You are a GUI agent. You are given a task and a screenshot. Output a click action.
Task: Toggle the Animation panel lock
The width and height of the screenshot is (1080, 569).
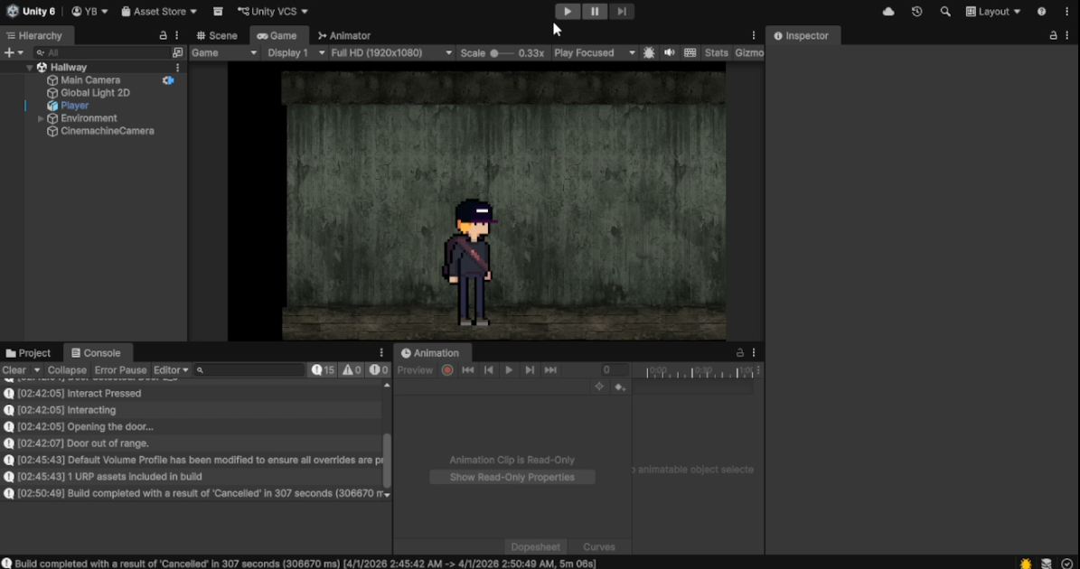[740, 353]
